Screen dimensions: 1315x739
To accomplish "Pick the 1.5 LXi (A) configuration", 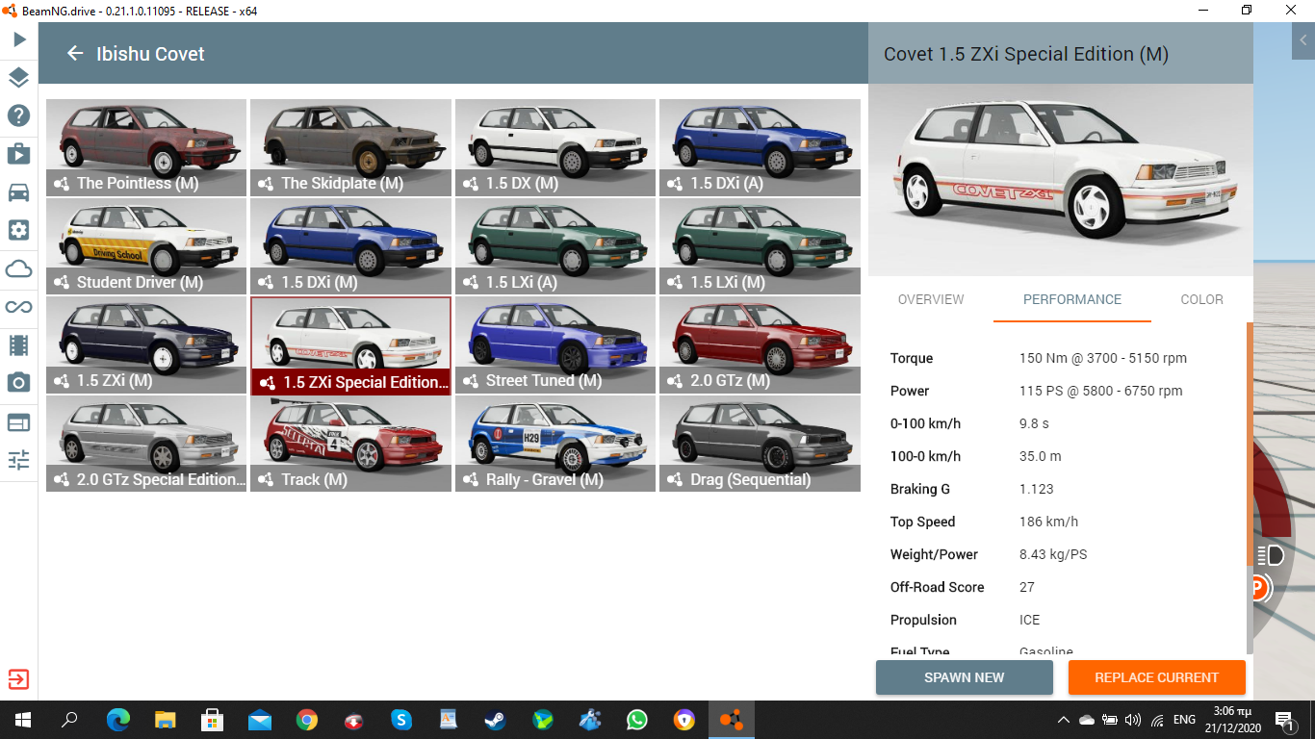I will tap(555, 246).
